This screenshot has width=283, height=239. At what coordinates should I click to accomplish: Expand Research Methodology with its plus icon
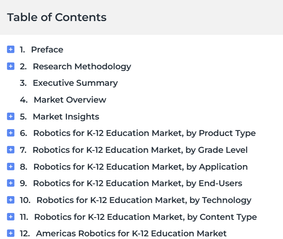(11, 66)
